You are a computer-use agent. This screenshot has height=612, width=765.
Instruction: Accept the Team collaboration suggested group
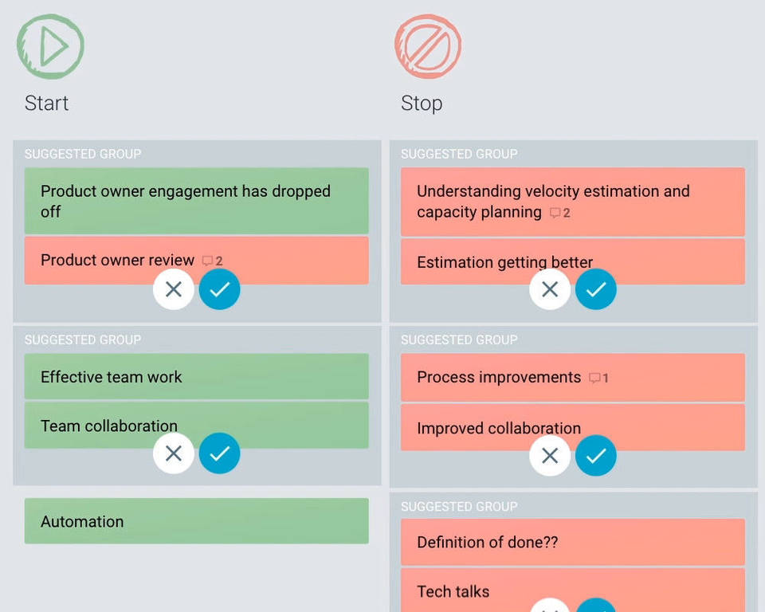click(x=219, y=453)
